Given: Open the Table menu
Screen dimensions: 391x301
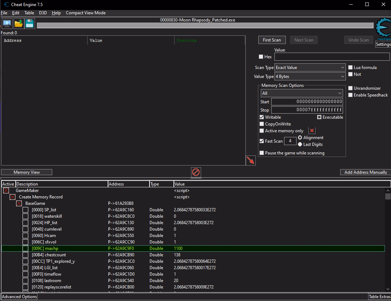Looking at the screenshot, I should tap(29, 13).
